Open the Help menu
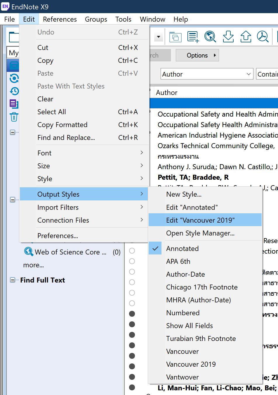This screenshot has width=278, height=395. tap(181, 19)
